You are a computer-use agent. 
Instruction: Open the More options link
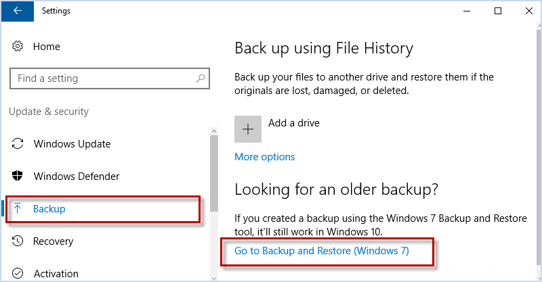click(264, 157)
